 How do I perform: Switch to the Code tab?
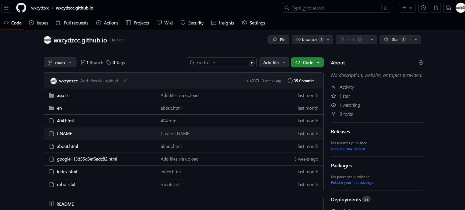[x=13, y=23]
